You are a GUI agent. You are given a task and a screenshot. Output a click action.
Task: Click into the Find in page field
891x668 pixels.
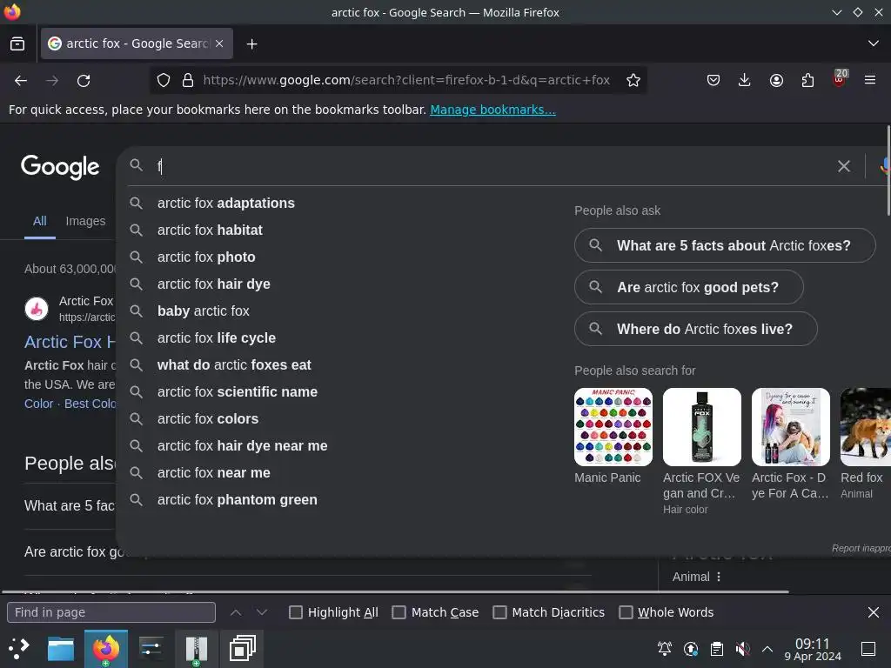(x=111, y=612)
